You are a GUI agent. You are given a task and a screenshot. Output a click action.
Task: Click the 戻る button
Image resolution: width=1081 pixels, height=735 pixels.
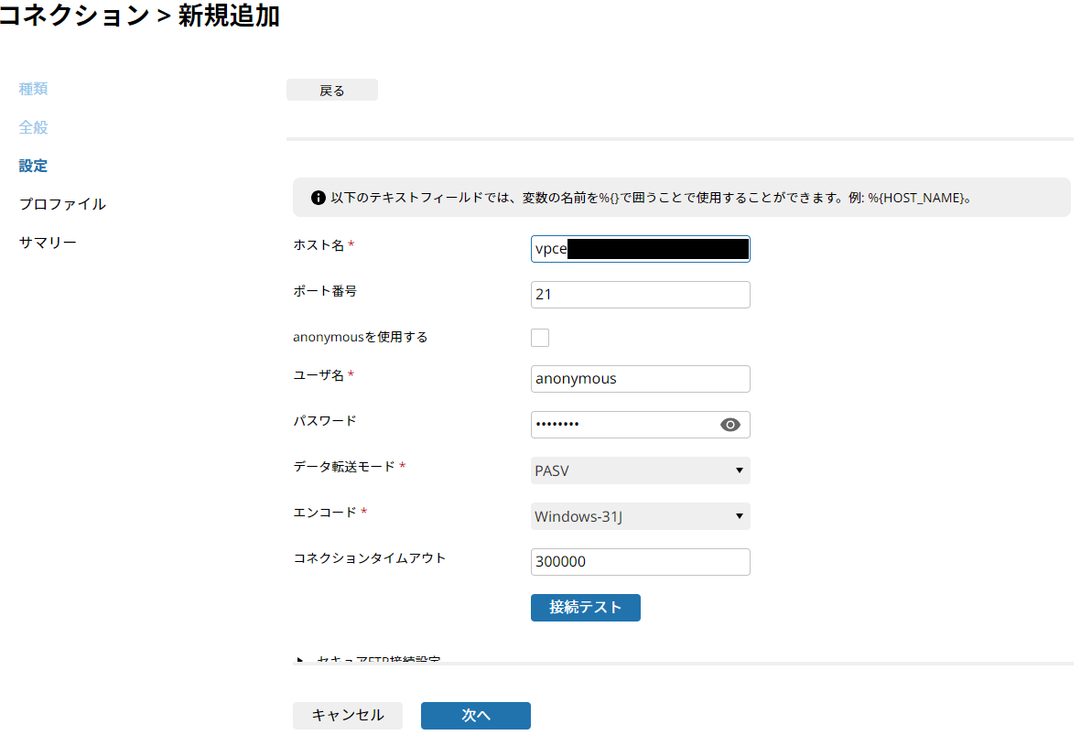331,90
